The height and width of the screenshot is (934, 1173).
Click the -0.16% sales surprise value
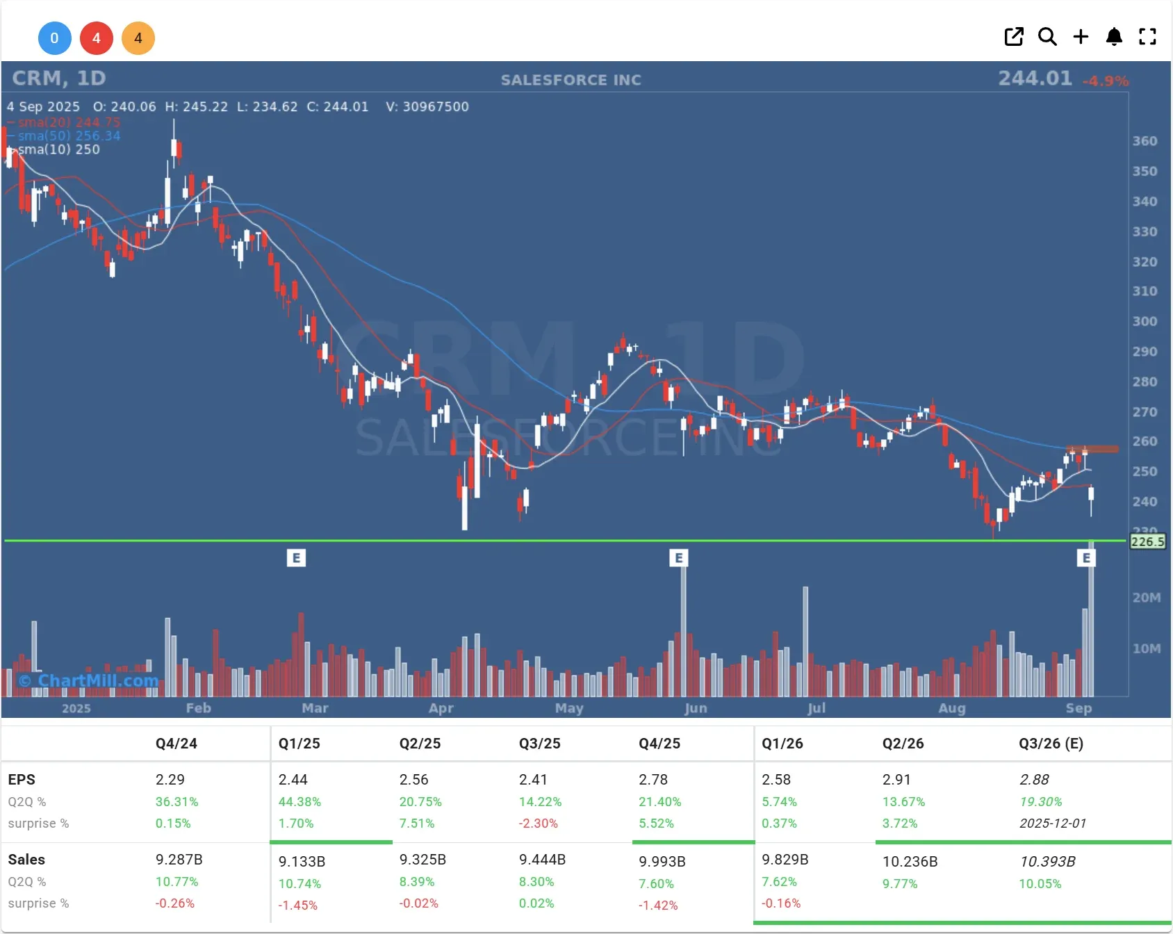click(x=781, y=903)
